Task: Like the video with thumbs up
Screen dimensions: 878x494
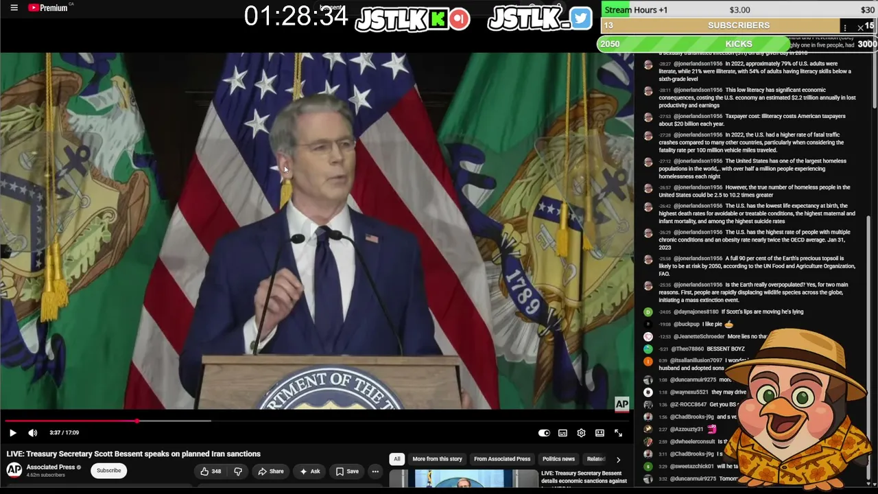Action: pyautogui.click(x=211, y=471)
